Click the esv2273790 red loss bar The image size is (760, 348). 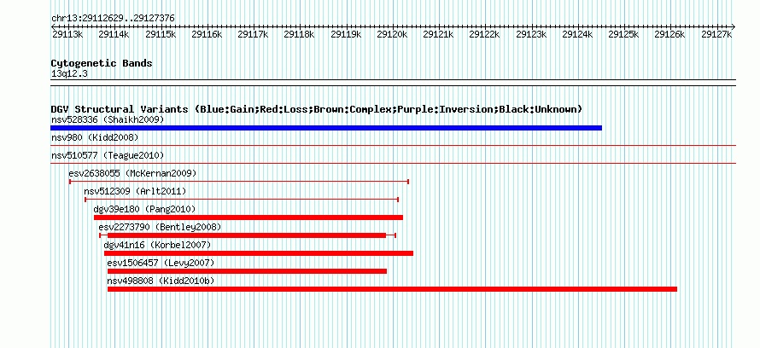pyautogui.click(x=247, y=235)
